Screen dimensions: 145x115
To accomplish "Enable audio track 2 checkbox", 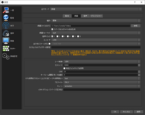I will click(57, 36).
